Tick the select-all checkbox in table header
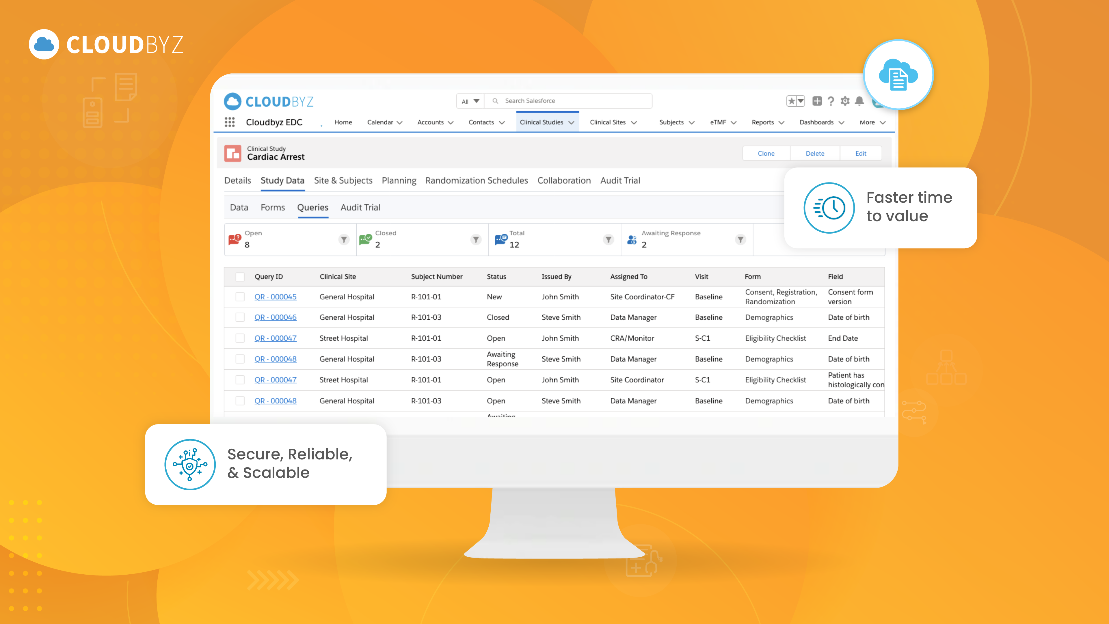The image size is (1109, 624). click(x=240, y=277)
